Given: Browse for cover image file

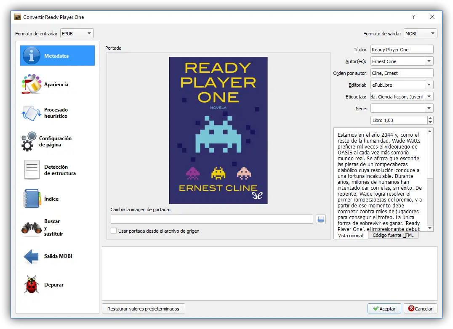Looking at the screenshot, I should coord(321,219).
